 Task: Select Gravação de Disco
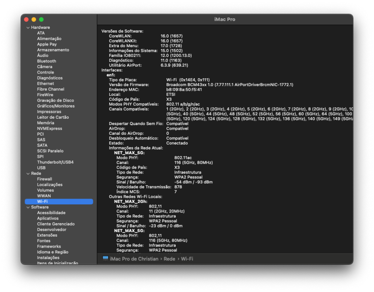click(x=55, y=100)
